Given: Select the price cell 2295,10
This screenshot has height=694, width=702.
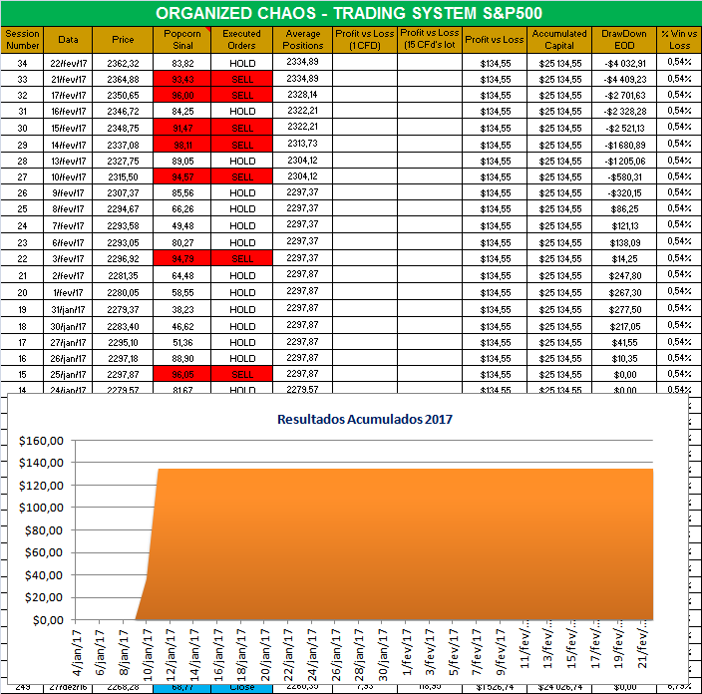Looking at the screenshot, I should click(x=123, y=343).
